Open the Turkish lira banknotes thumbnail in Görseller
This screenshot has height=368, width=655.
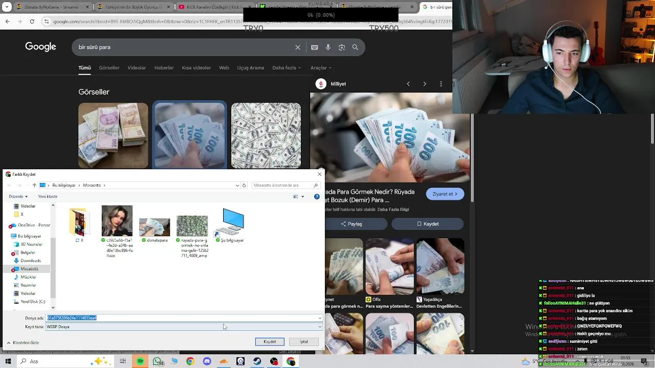[x=113, y=136]
